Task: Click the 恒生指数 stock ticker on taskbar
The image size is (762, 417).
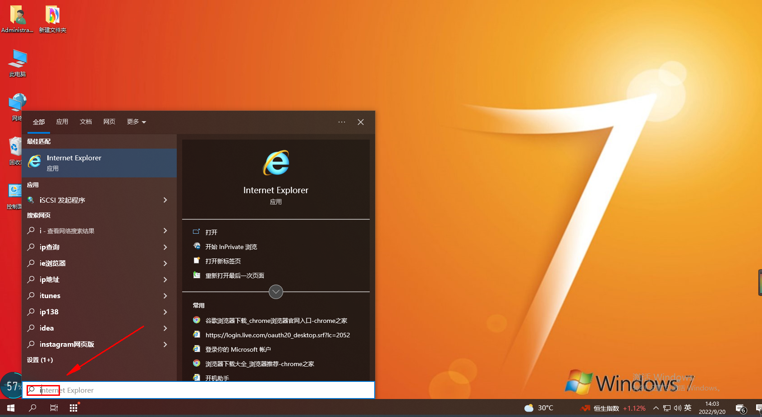Action: pos(613,408)
